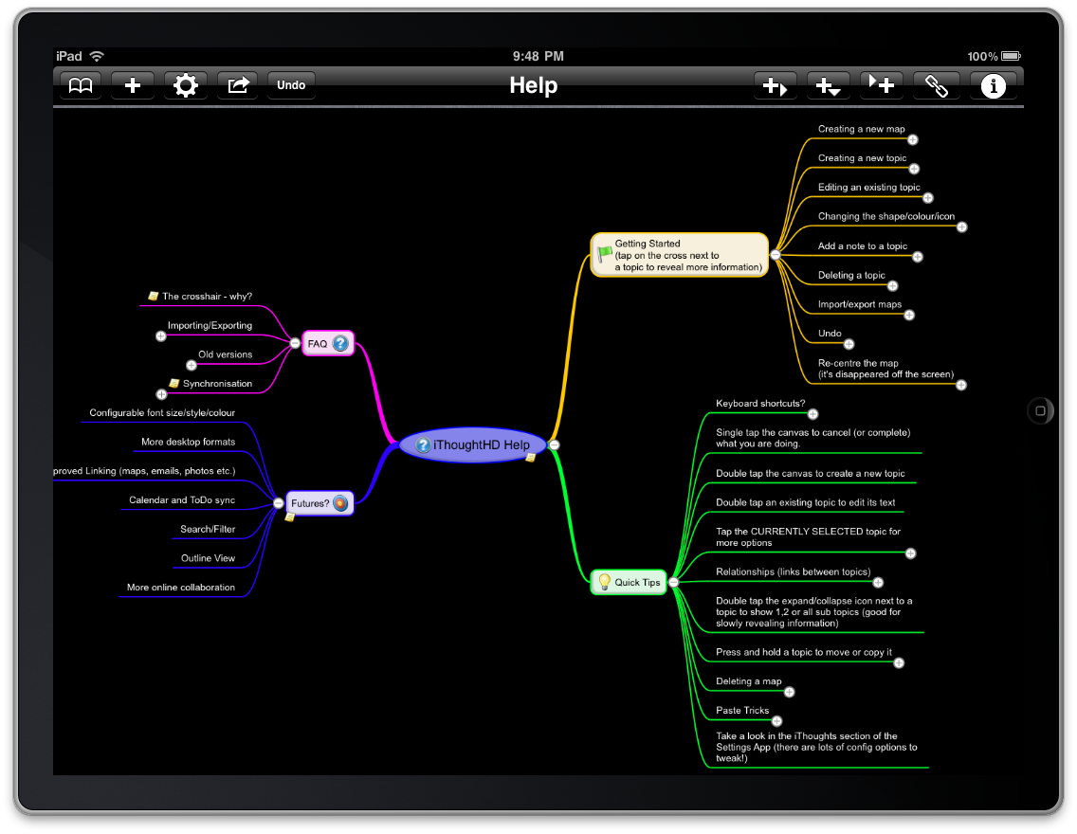Expand Add a note to a topic
This screenshot has width=1077, height=834.
(918, 257)
